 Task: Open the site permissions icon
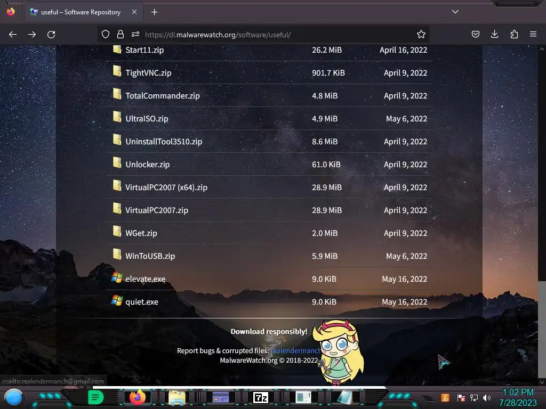click(135, 34)
